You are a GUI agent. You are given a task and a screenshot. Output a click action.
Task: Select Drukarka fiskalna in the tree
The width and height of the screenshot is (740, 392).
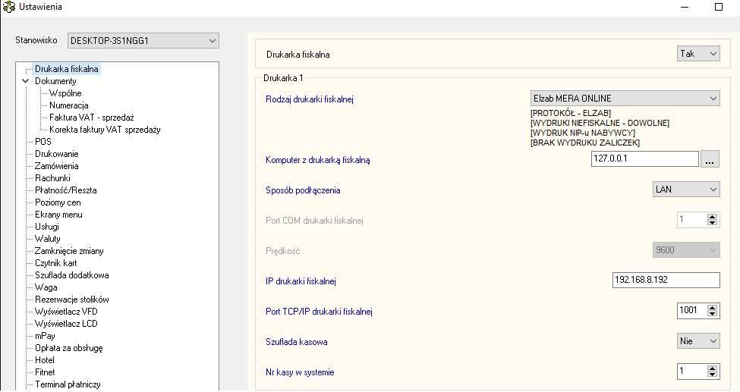[x=67, y=69]
